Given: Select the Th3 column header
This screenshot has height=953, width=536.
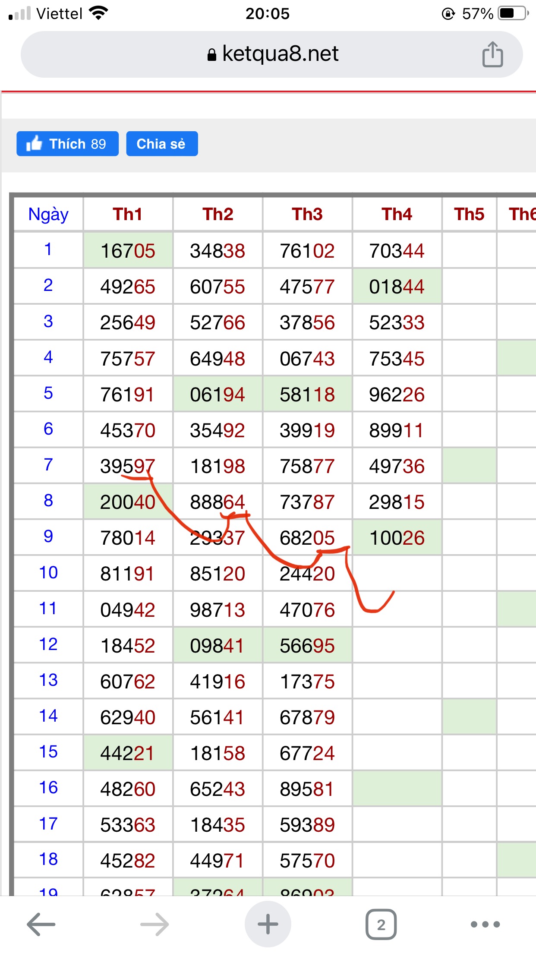Looking at the screenshot, I should (x=307, y=214).
